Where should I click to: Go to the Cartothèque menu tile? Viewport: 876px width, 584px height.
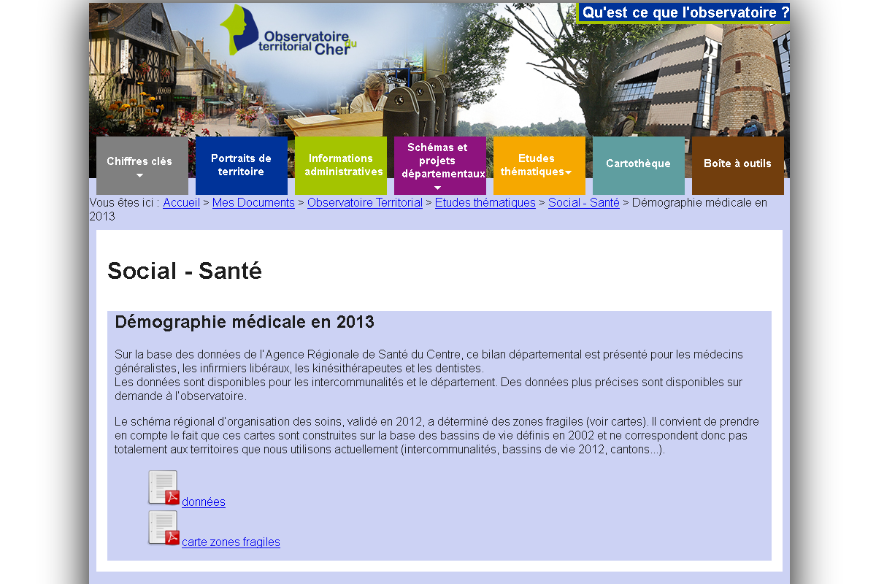coord(639,166)
